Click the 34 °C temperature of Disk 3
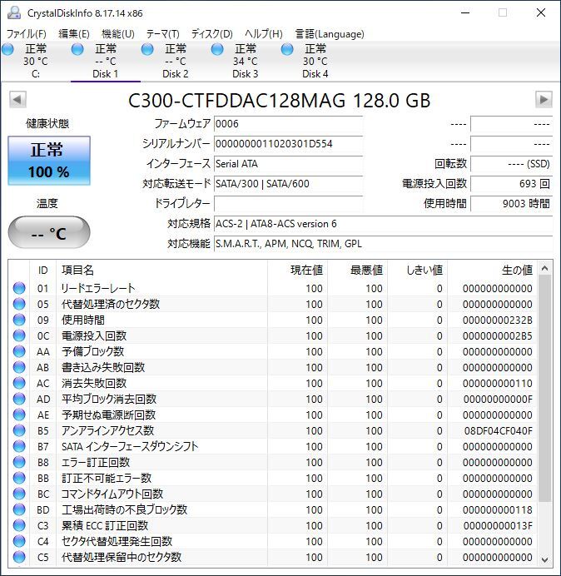The height and width of the screenshot is (576, 561). tap(245, 62)
